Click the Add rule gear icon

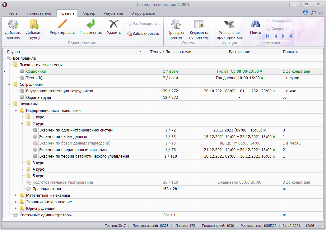[x=13, y=24]
